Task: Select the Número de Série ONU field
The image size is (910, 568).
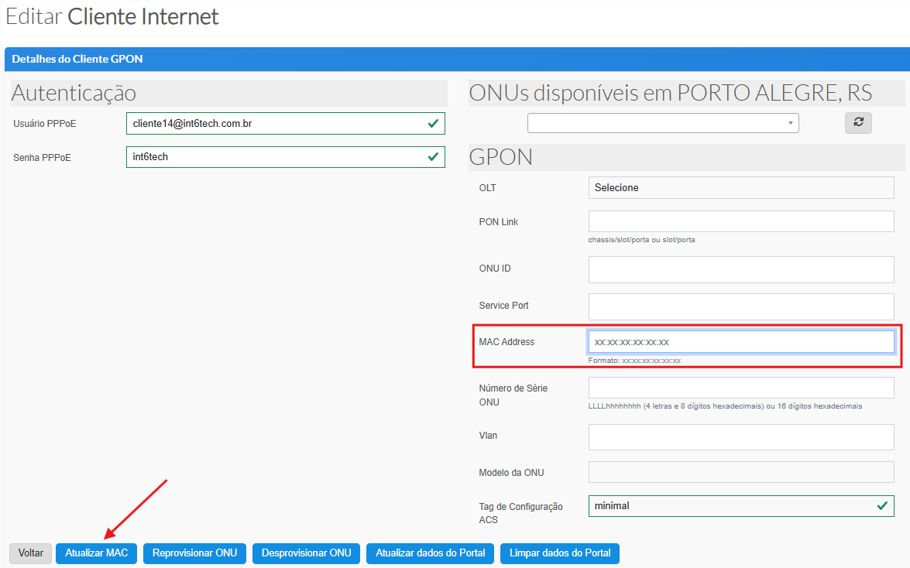Action: pyautogui.click(x=741, y=388)
